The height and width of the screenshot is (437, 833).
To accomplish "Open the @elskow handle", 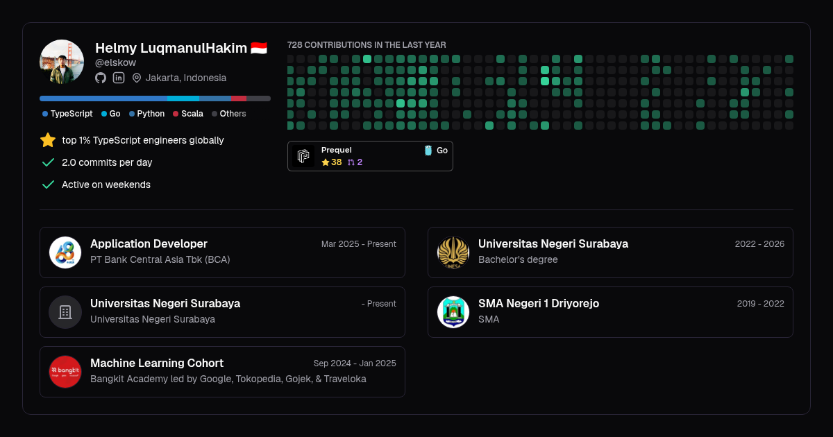I will click(115, 62).
